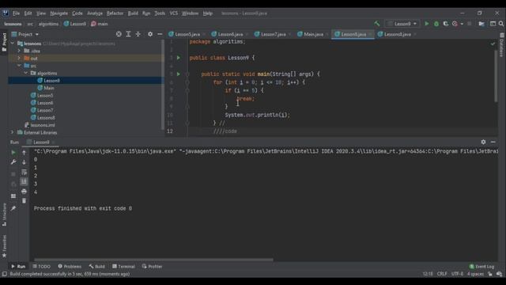The width and height of the screenshot is (506, 285).
Task: Launch the profiler icon in main toolbar
Action: point(455,24)
